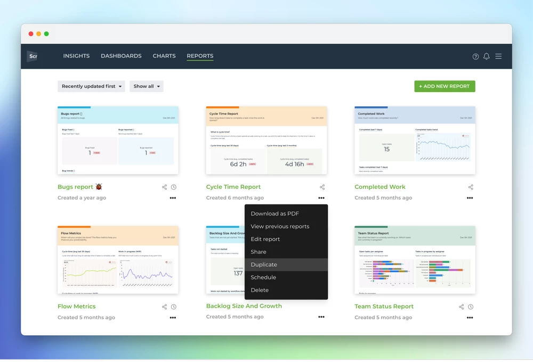Choose Delete from the context menu

[286, 290]
